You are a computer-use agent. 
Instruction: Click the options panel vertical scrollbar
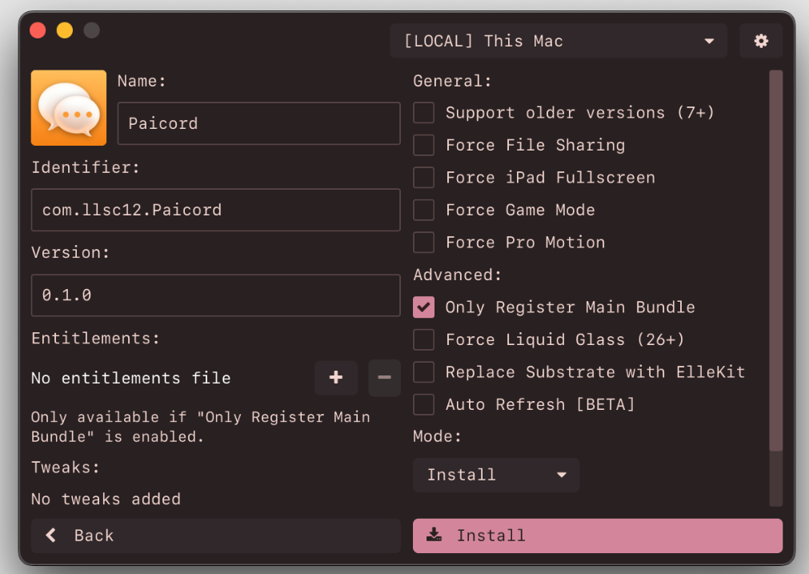tap(775, 260)
